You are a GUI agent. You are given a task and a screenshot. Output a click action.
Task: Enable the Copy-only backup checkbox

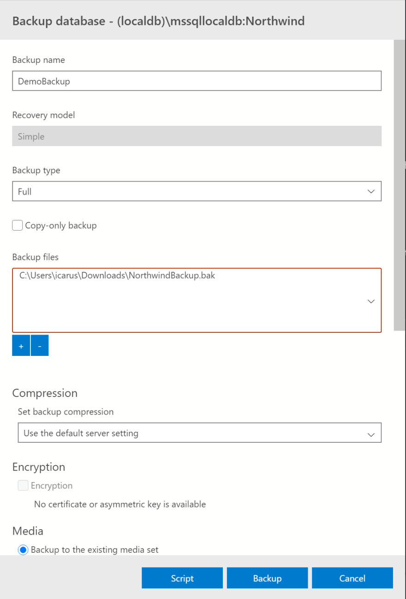point(18,226)
